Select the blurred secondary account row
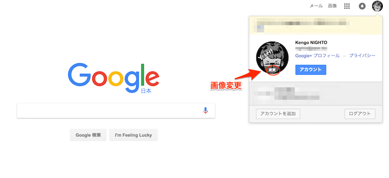Viewport: 389px width, 178px height. (x=315, y=93)
